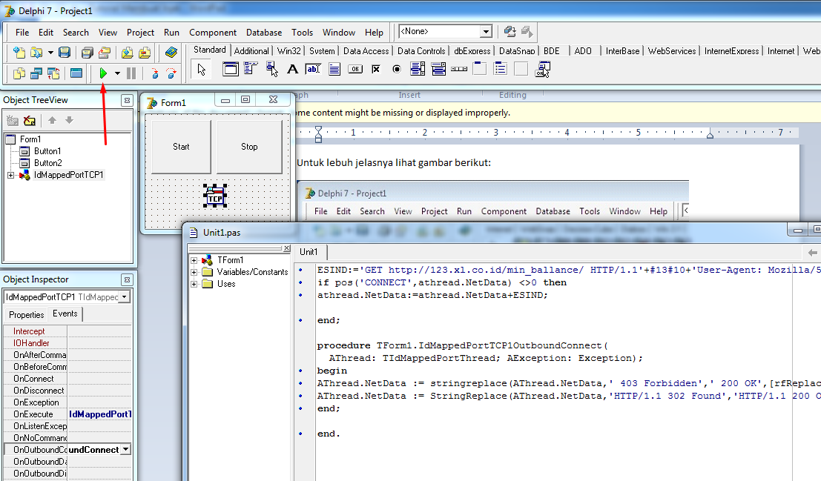
Task: Click the Save toolbar icon
Action: coord(64,53)
